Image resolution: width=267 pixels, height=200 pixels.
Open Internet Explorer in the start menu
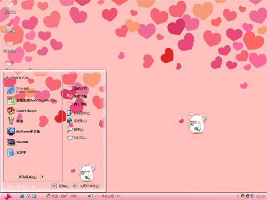point(22,90)
